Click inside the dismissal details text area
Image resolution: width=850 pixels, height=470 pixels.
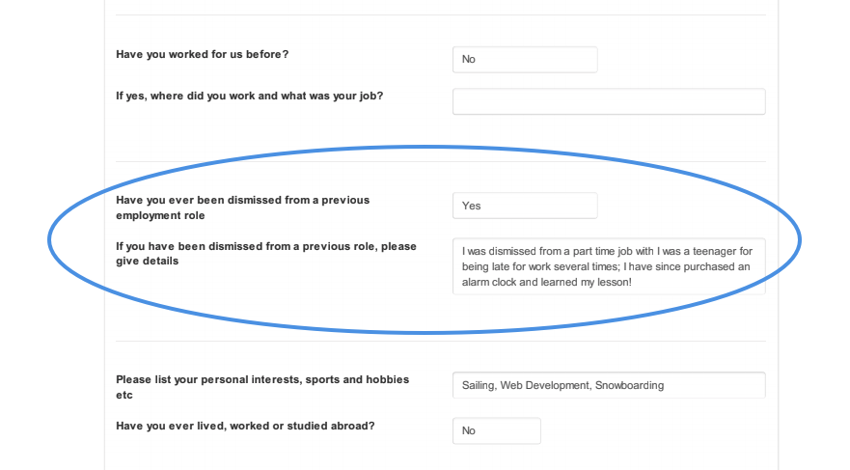point(609,266)
